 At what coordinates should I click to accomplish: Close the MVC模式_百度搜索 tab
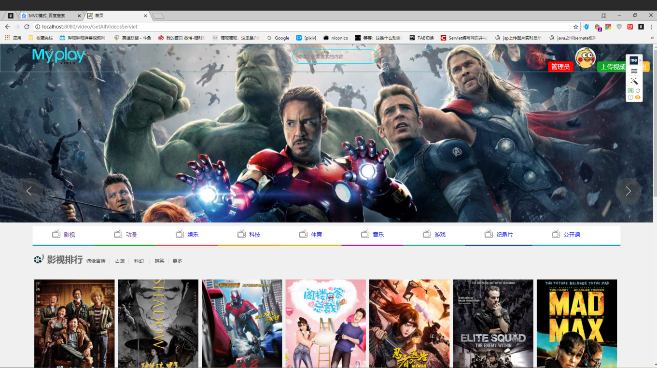tap(79, 16)
